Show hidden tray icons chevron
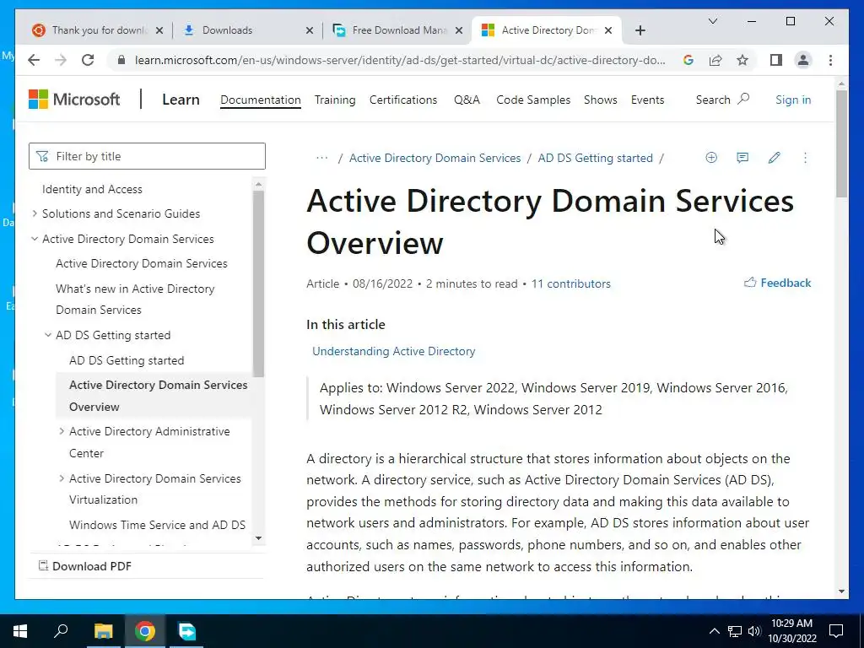864x648 pixels. [x=714, y=631]
